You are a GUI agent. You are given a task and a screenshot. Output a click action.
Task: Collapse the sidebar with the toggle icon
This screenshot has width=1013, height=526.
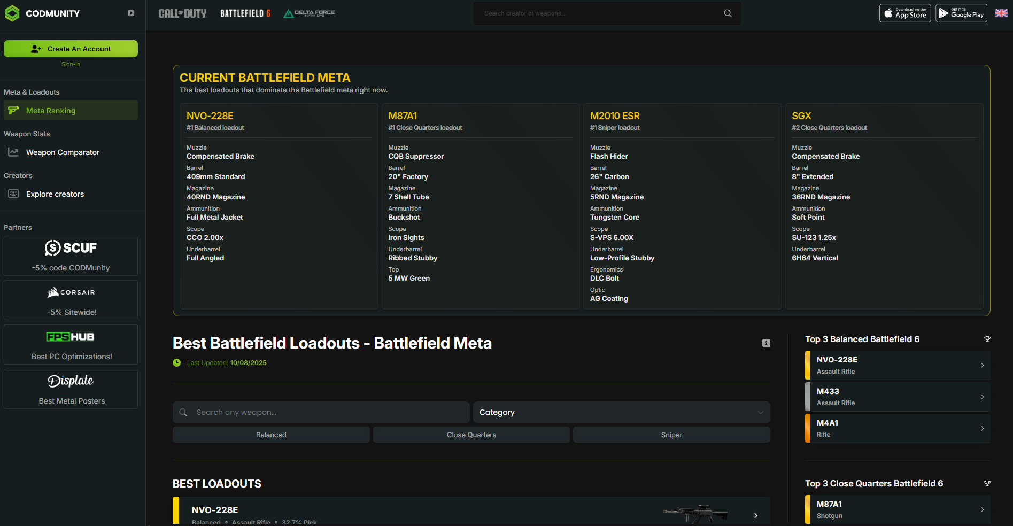[x=131, y=13]
